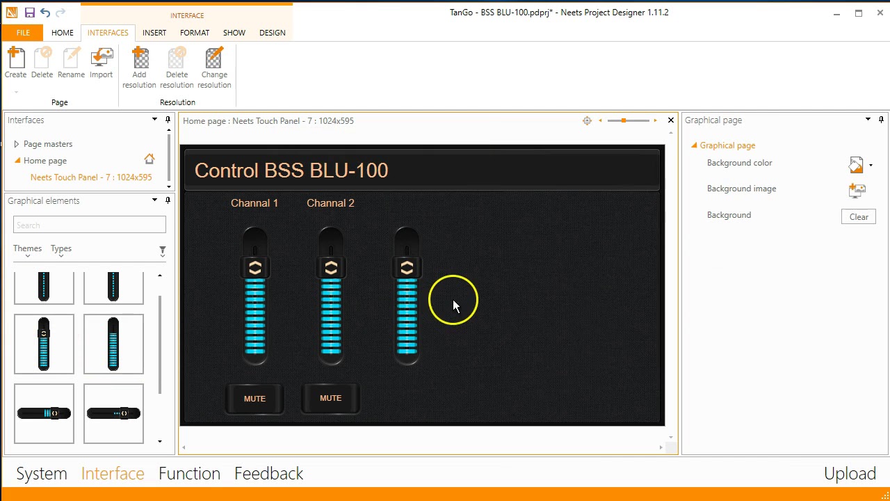Collapse the Home page tree node

17,161
